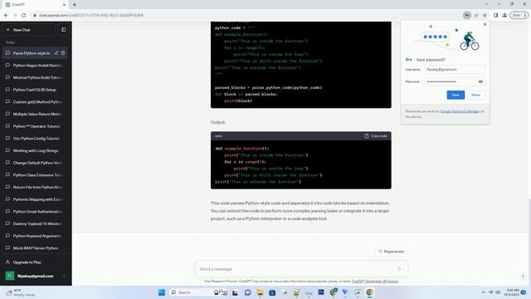The width and height of the screenshot is (531, 299).
Task: Open the 'Python Keyword Arguments' chat
Action: (x=35, y=236)
